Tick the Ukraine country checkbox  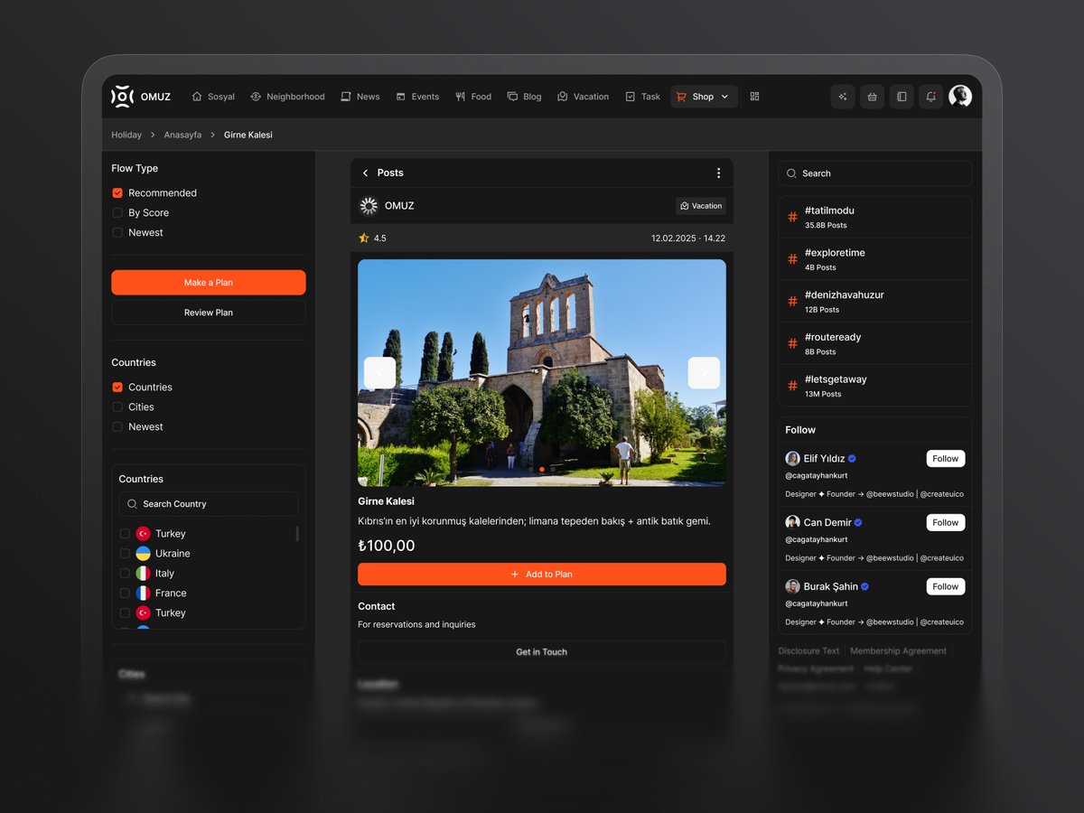(x=125, y=554)
